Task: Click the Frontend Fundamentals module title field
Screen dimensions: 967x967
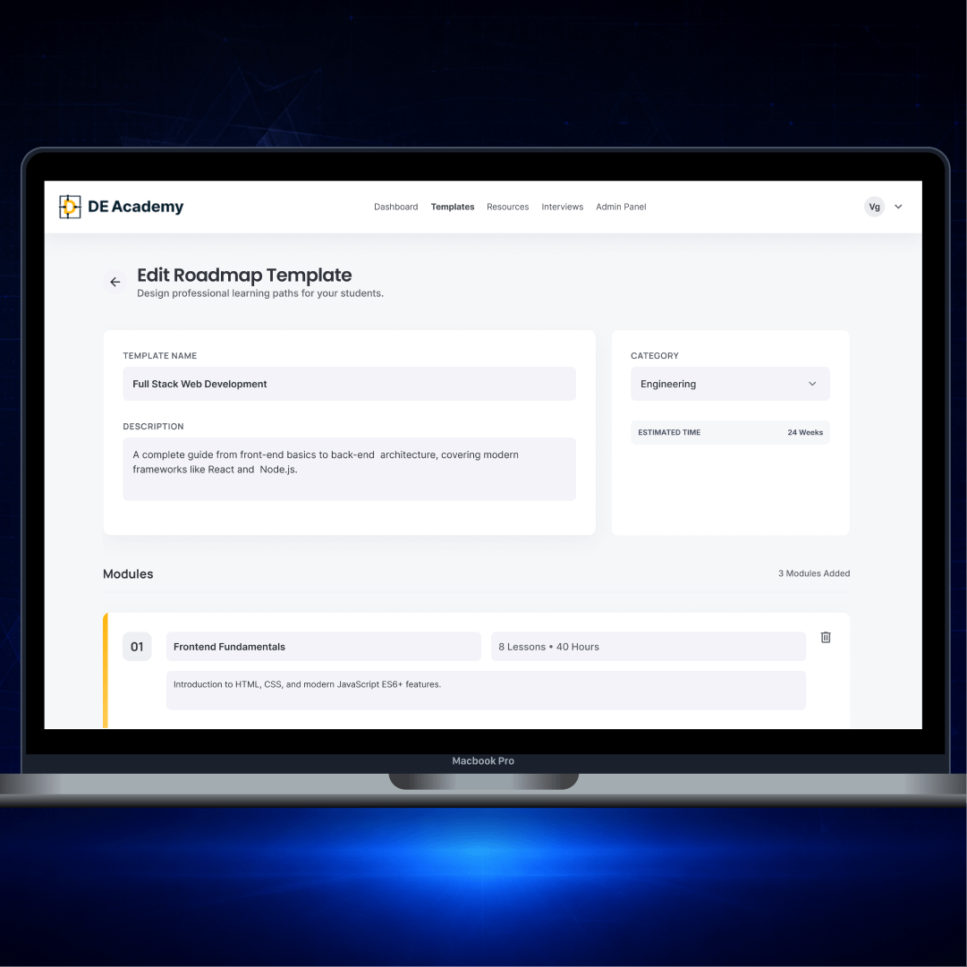Action: click(x=324, y=647)
